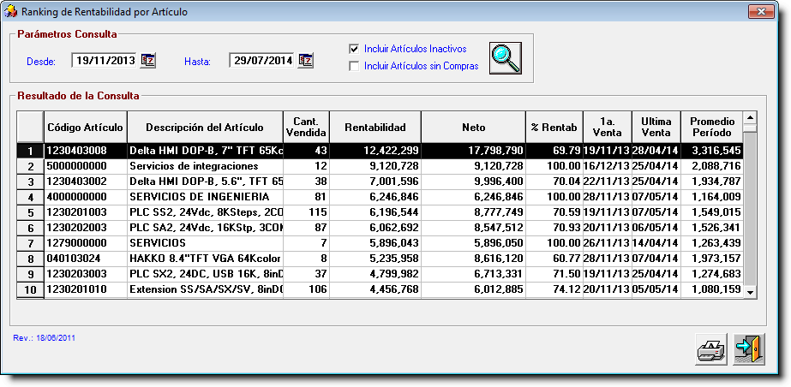Select row number 1 header
Image resolution: width=791 pixels, height=387 pixels.
30,151
